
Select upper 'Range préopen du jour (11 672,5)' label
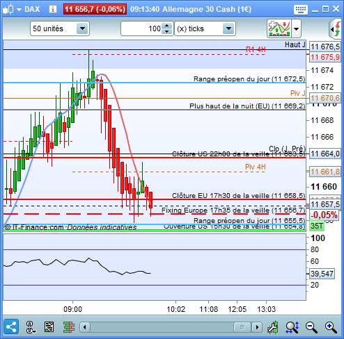coord(249,79)
